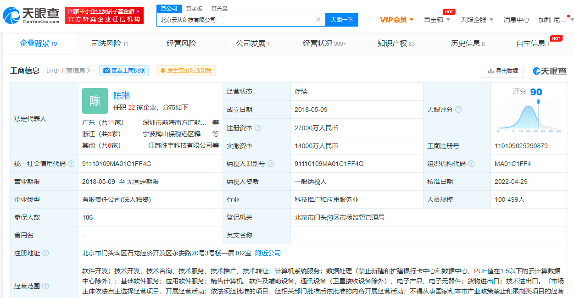Open 天眼企服 dropdown menu
This screenshot has width=574, height=298.
pos(477,20)
